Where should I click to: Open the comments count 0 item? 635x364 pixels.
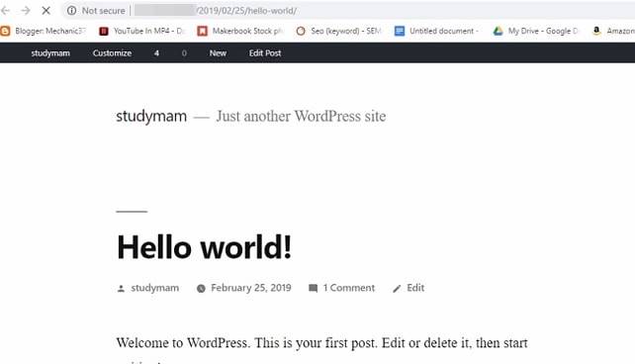(184, 53)
